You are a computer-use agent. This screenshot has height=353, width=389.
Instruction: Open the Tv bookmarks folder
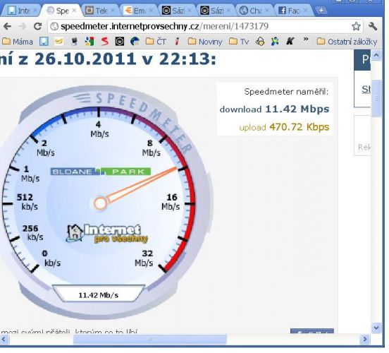(x=239, y=42)
